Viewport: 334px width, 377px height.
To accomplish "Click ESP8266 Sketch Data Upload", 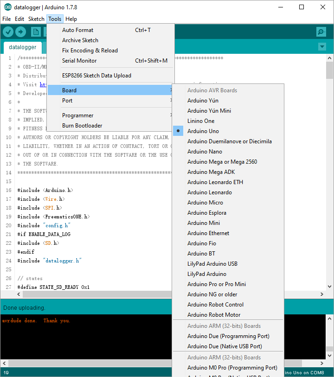I will (x=110, y=76).
